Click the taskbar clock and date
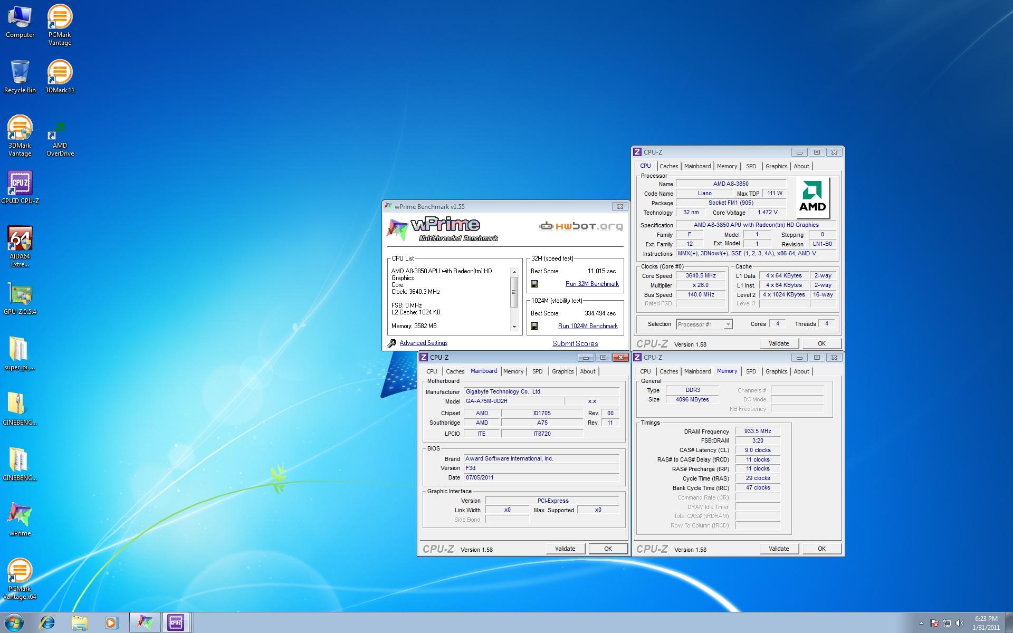 (x=986, y=623)
